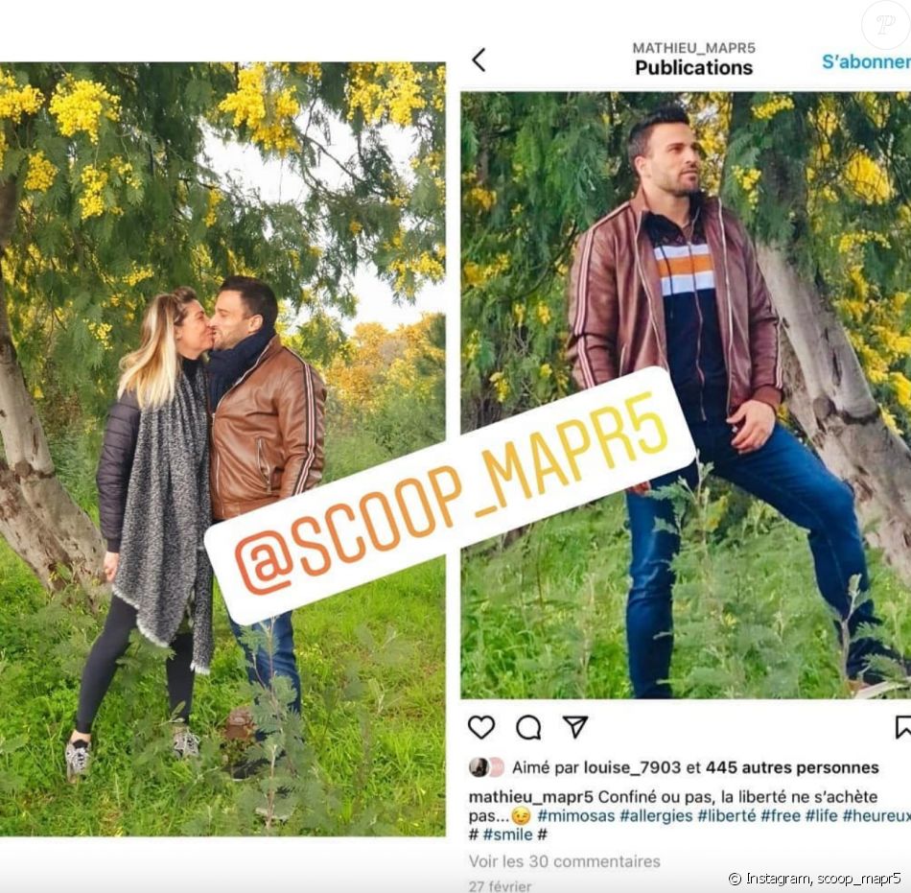
Task: Click the S'abonner follow link
Action: (866, 61)
